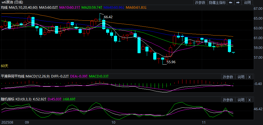Click the 66.42 high price marker
This screenshot has width=263, height=125.
(x=108, y=17)
